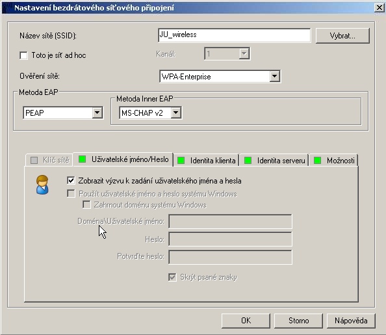The image size is (386, 335).
Task: Open help with the Nápověda button
Action: pyautogui.click(x=351, y=321)
